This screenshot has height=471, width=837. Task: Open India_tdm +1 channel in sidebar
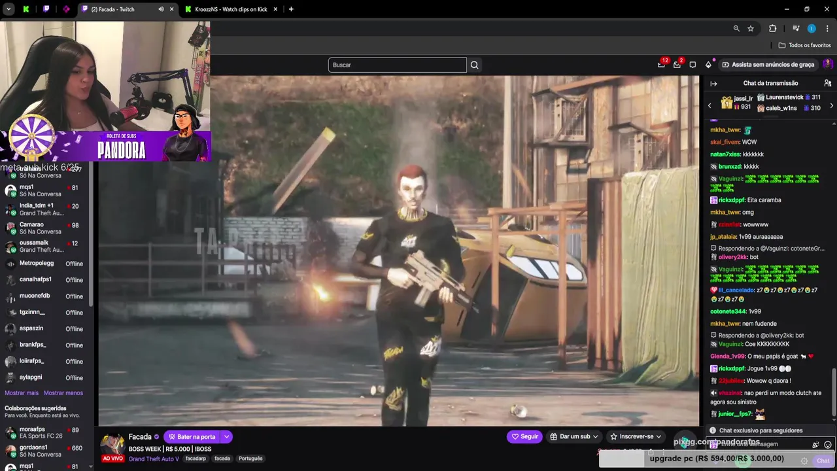(46, 209)
